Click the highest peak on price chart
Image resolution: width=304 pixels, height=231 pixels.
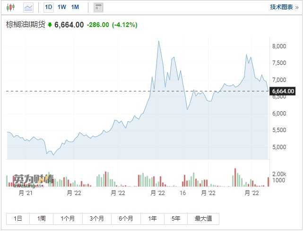158,41
